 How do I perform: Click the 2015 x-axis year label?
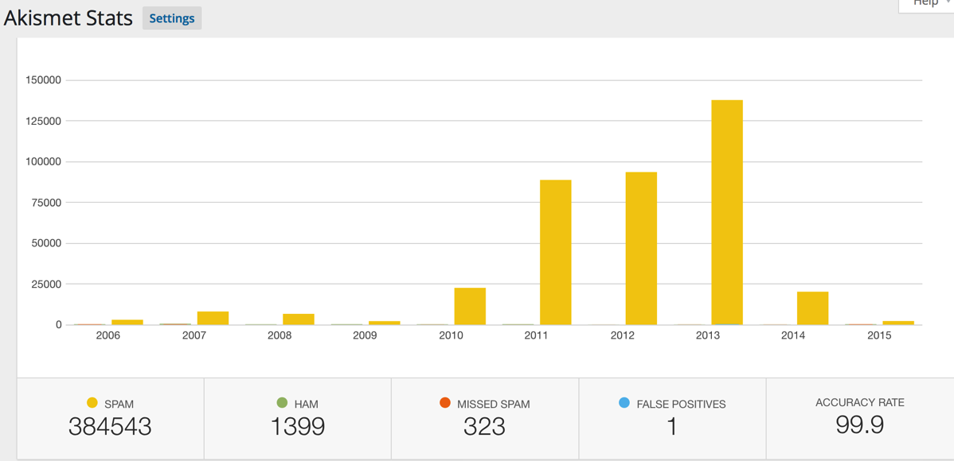pos(879,335)
